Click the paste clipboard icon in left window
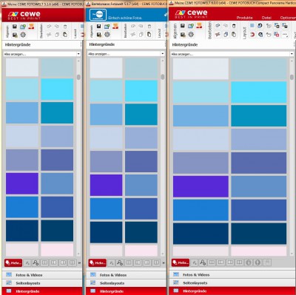The width and height of the screenshot is (296, 295). point(65,35)
